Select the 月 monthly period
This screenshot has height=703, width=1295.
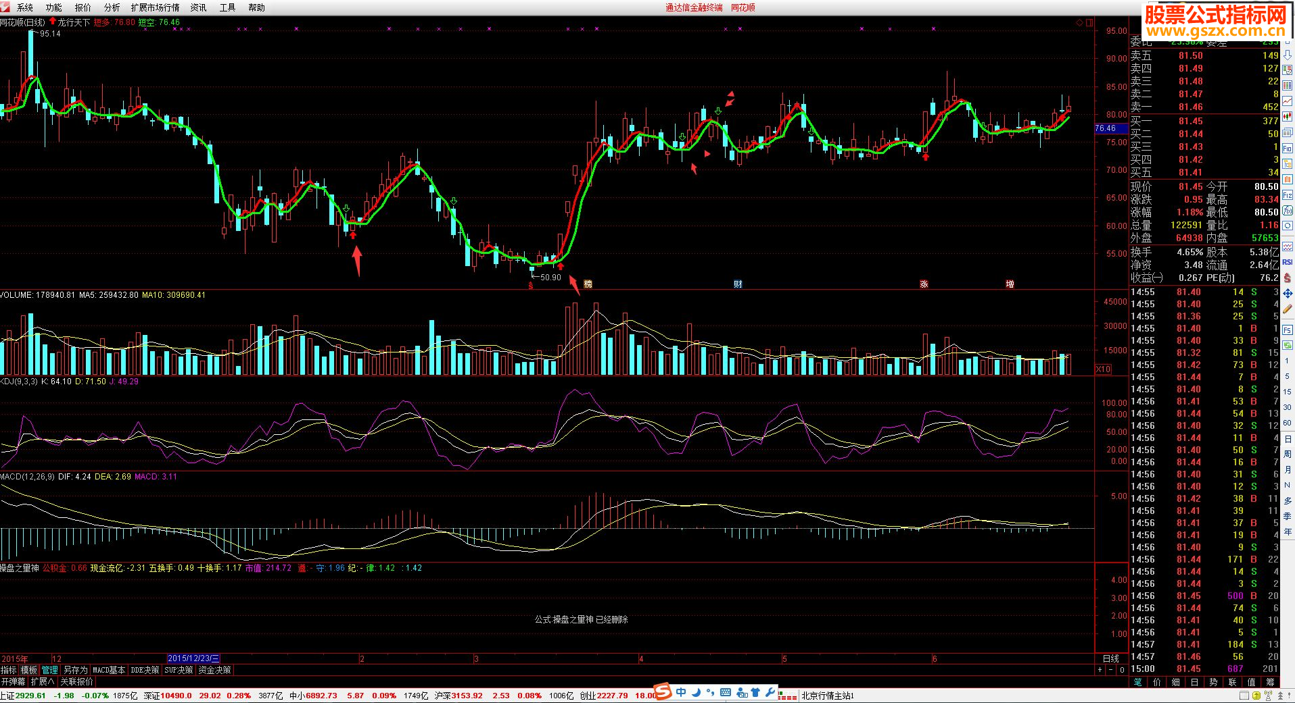pyautogui.click(x=1287, y=469)
